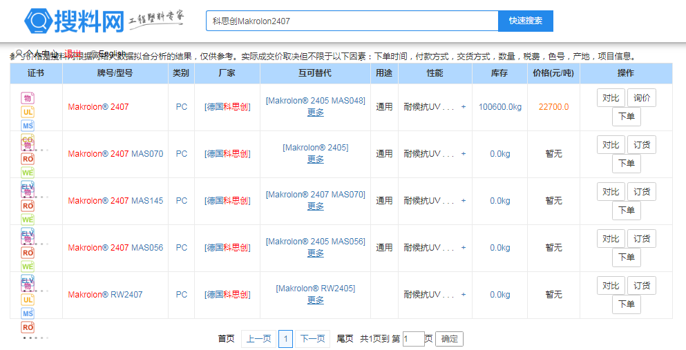Click the 物 certificate icon for Makrolon 2407

click(x=28, y=98)
